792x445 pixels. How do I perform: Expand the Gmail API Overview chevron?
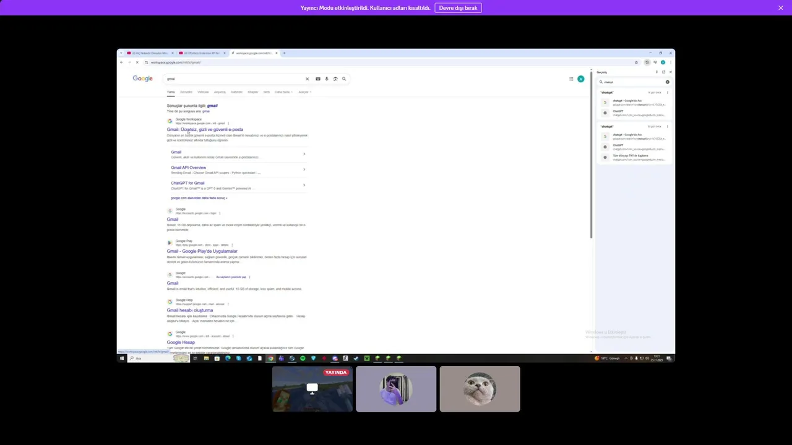pos(304,169)
